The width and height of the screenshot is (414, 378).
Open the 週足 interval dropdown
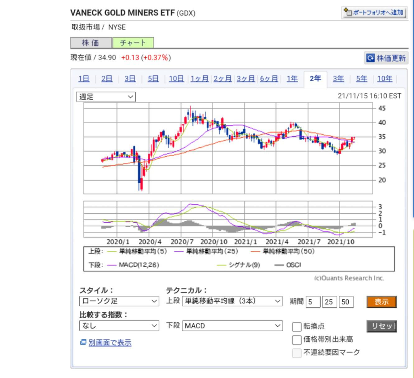click(106, 97)
